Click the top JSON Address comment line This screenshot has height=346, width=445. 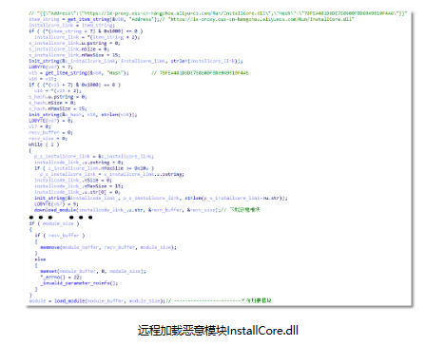218,13
